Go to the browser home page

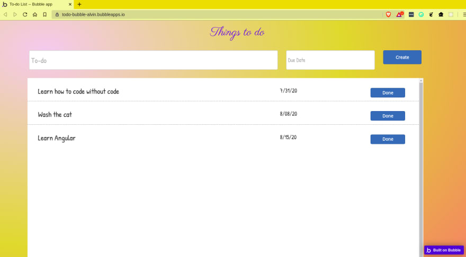pyautogui.click(x=35, y=14)
